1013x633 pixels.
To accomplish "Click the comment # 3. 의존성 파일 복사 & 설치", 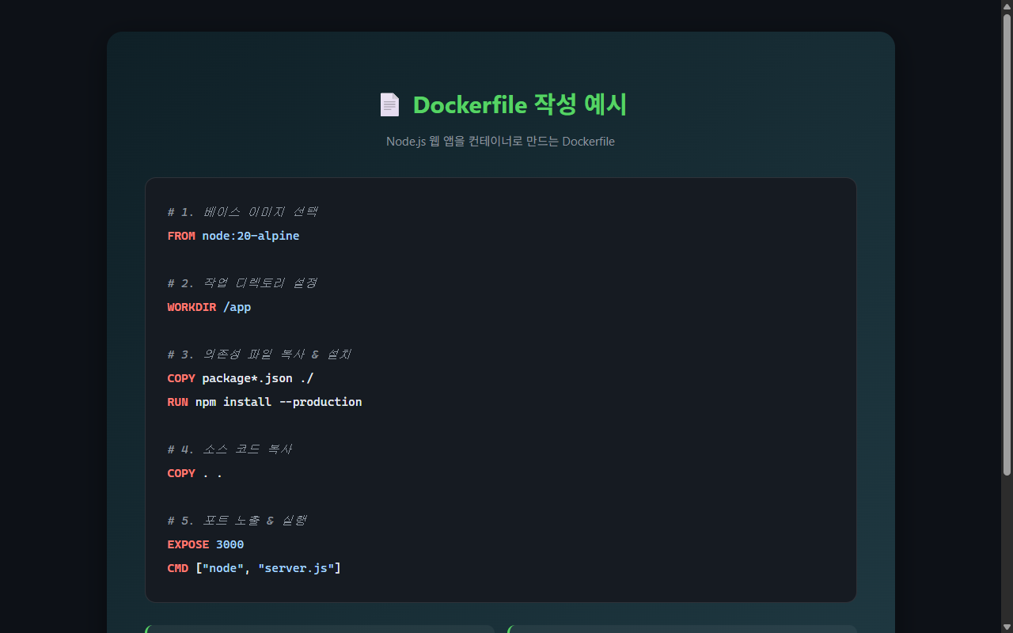I will [258, 354].
